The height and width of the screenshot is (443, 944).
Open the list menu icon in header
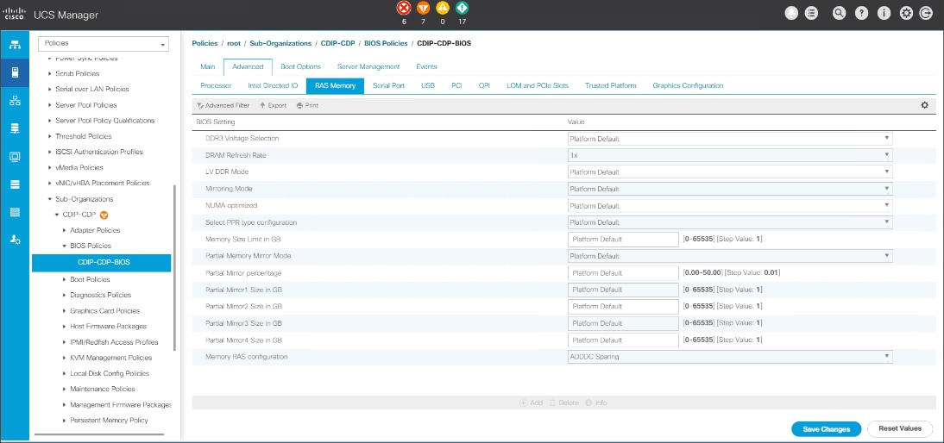812,14
